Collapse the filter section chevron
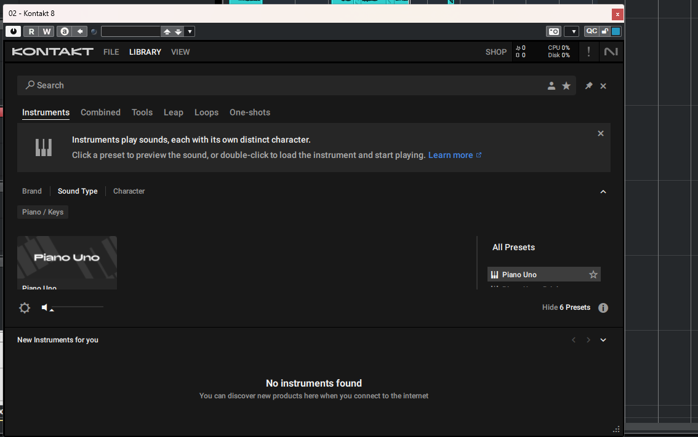Image resolution: width=698 pixels, height=437 pixels. (x=603, y=192)
